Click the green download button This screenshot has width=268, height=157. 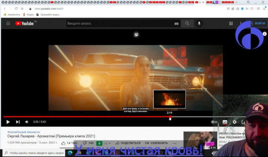pos(99,143)
